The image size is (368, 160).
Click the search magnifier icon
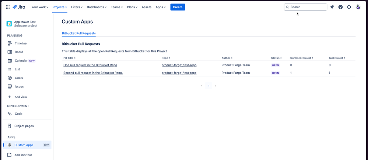[287, 7]
